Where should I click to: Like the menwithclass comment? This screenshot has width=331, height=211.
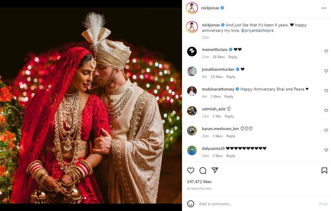click(326, 52)
